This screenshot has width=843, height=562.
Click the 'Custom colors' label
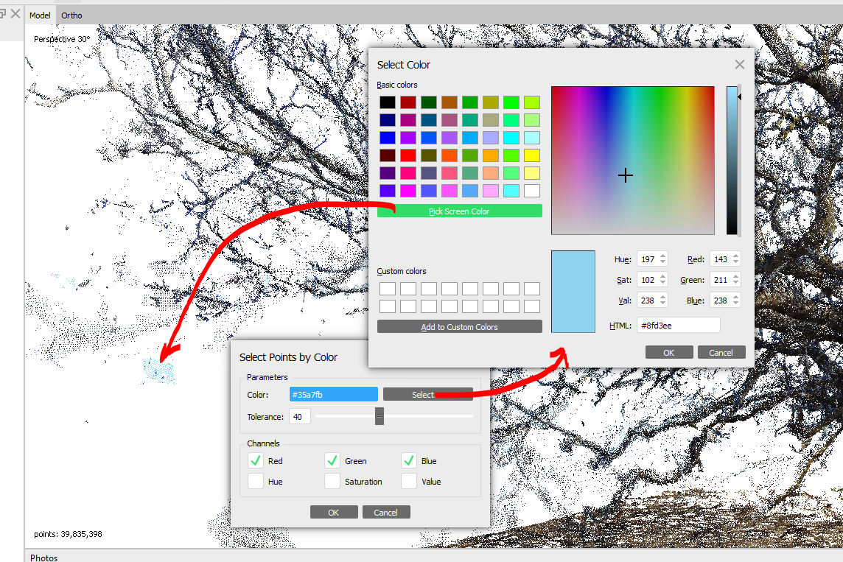coord(401,271)
